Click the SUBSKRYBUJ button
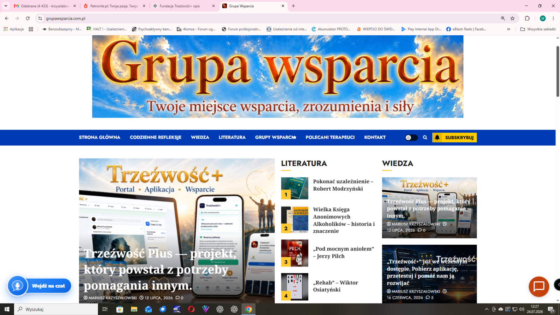 click(454, 138)
